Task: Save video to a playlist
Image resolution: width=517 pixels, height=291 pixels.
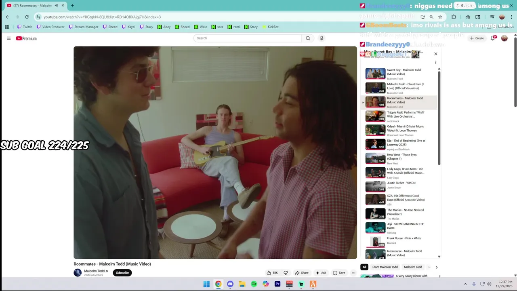Action: click(339, 273)
